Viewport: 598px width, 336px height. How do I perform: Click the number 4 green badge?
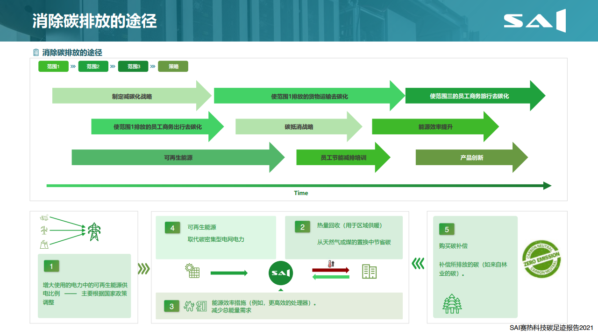point(172,228)
